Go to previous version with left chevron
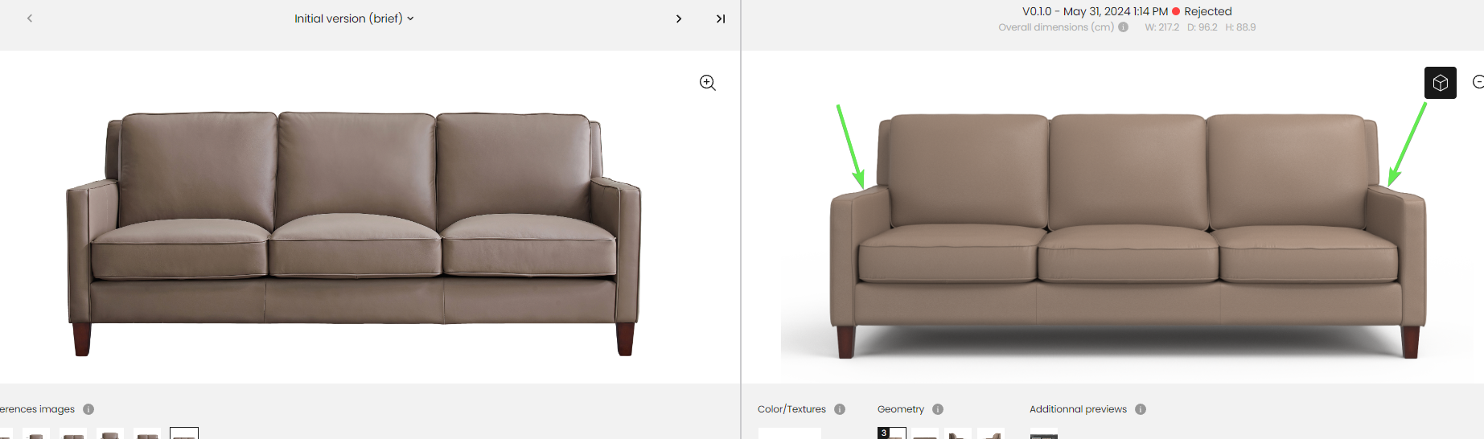1484x439 pixels. 30,18
